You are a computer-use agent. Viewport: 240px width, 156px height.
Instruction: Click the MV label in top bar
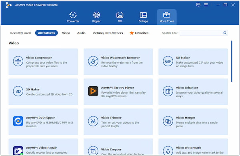[120, 21]
